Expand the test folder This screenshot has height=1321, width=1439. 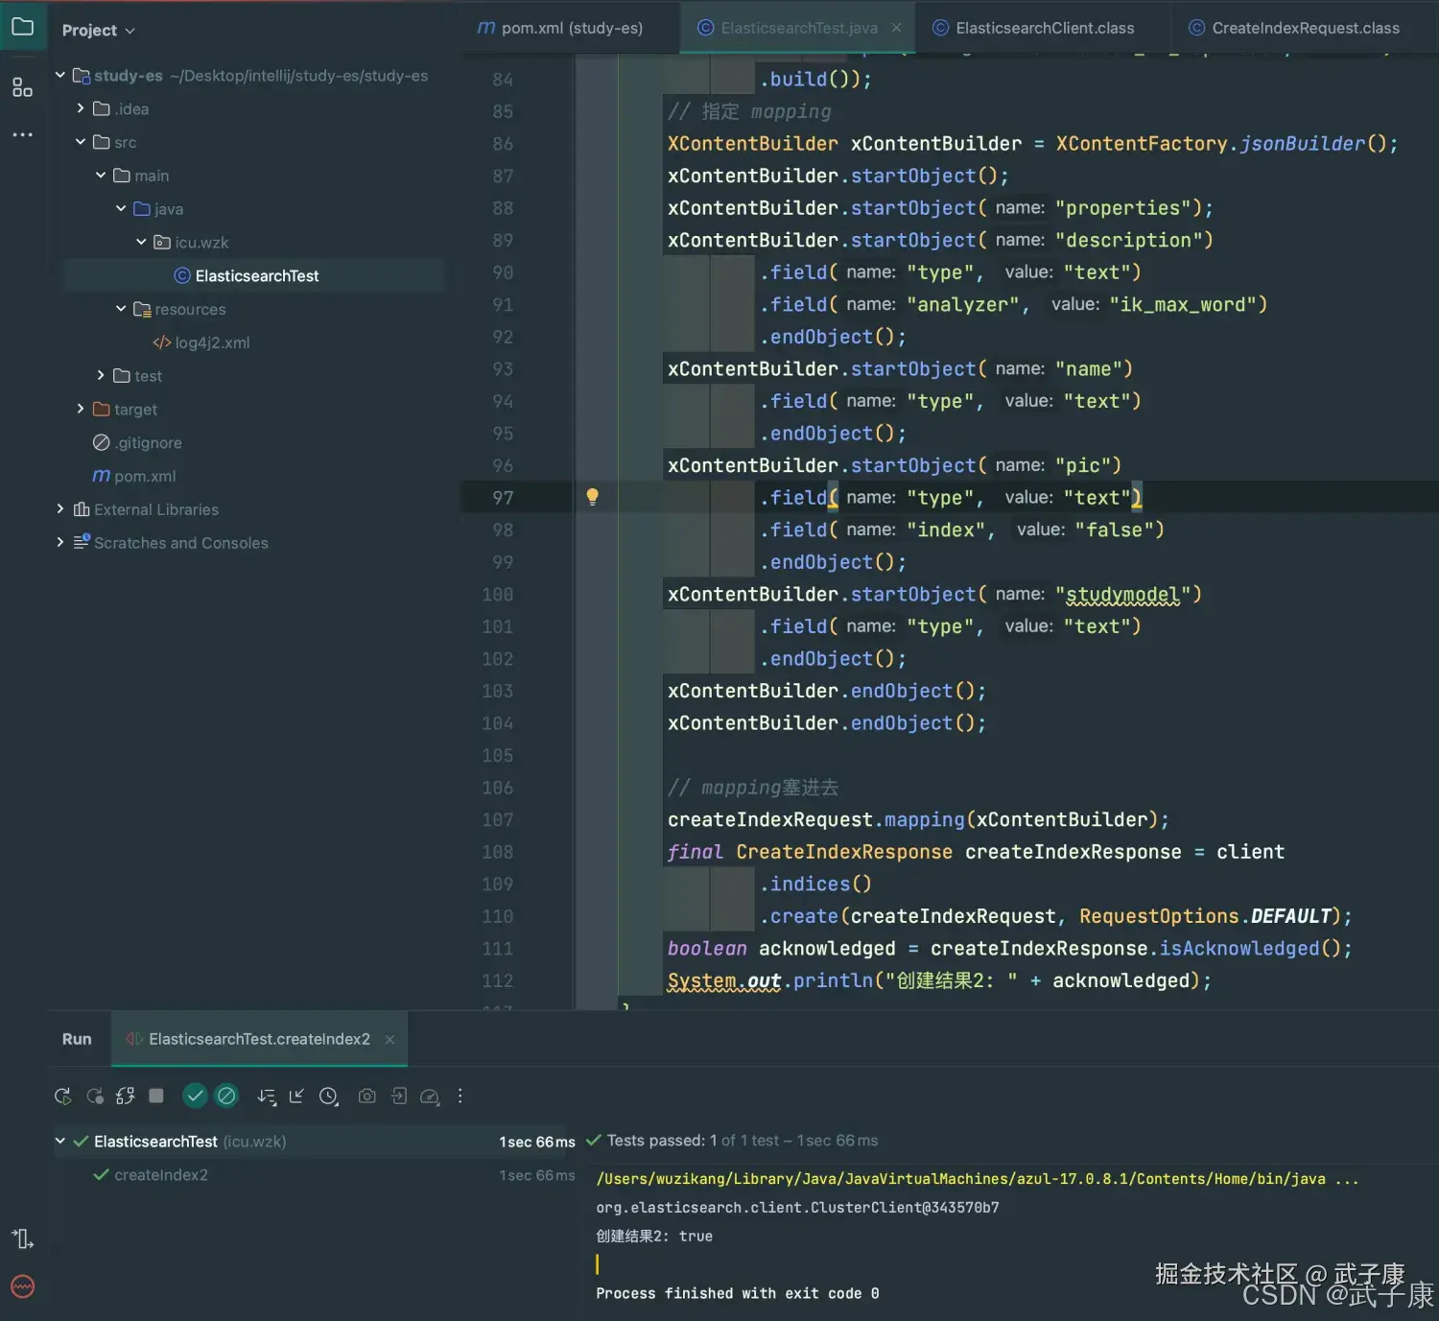point(100,375)
